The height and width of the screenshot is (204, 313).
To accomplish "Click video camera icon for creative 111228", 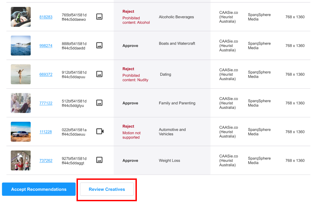I will pyautogui.click(x=100, y=132).
